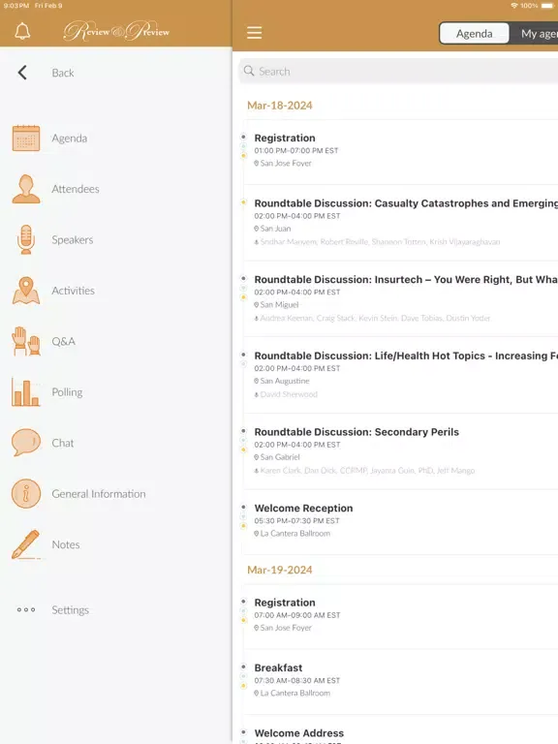Open Notes via the pencil icon
The height and width of the screenshot is (744, 558).
[26, 544]
